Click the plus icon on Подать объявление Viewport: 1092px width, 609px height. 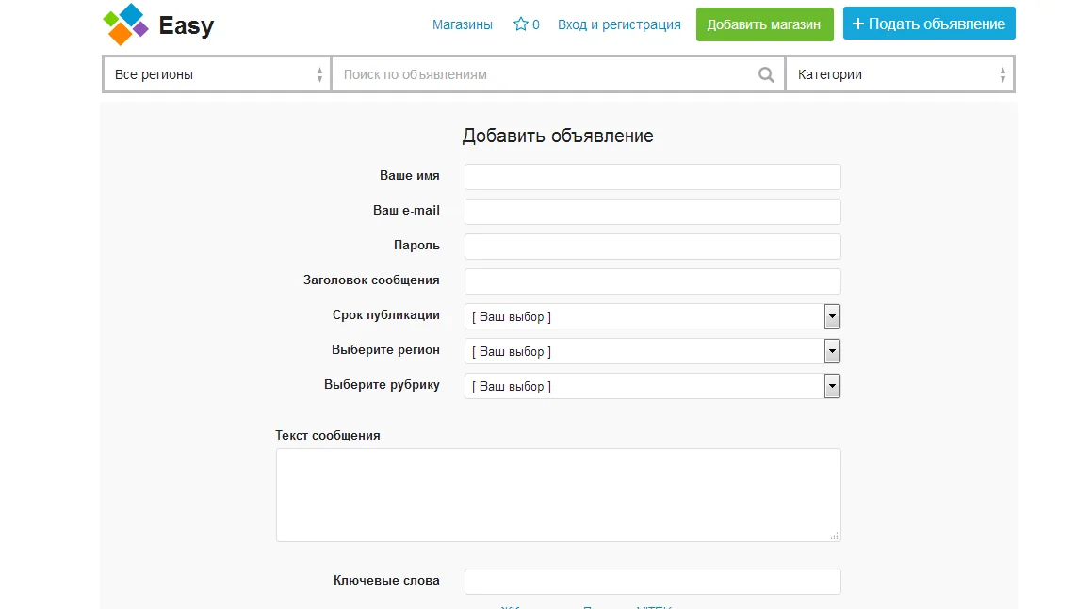[x=858, y=24]
